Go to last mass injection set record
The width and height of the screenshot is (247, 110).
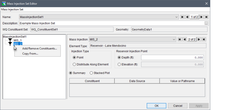point(206,17)
